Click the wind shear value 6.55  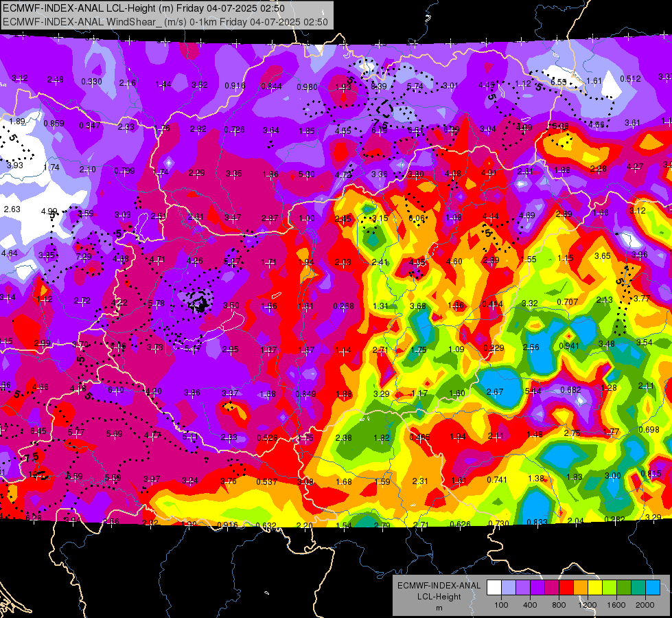[x=559, y=82]
